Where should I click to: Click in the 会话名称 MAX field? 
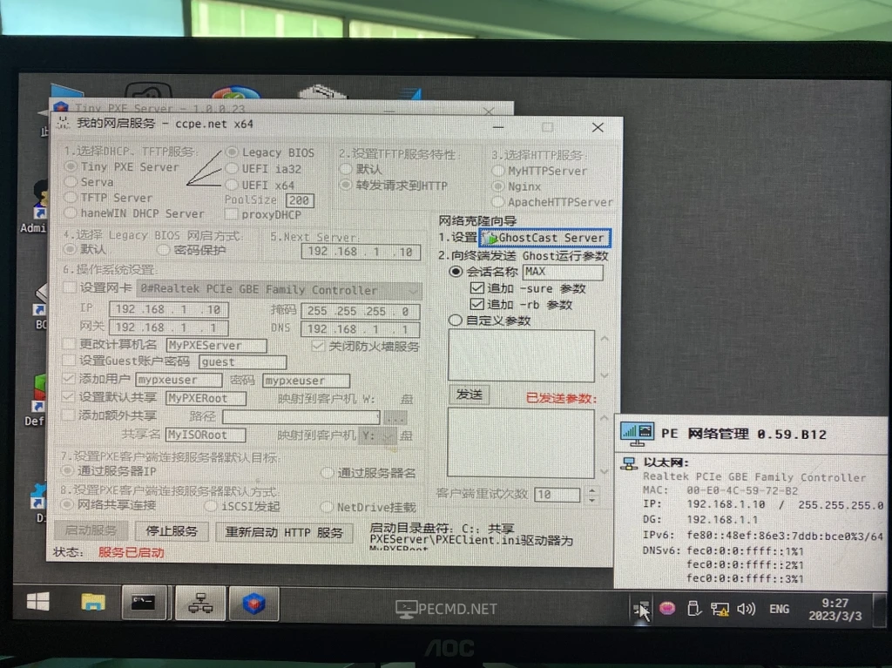(563, 272)
